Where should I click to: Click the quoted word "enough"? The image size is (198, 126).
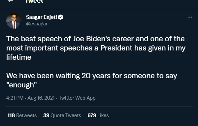pos(21,85)
